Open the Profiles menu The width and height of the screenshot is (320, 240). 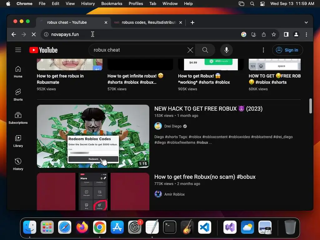point(136,3)
